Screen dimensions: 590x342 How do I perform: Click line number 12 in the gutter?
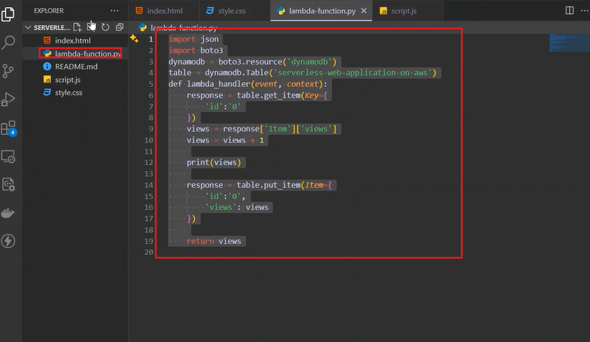pos(149,163)
